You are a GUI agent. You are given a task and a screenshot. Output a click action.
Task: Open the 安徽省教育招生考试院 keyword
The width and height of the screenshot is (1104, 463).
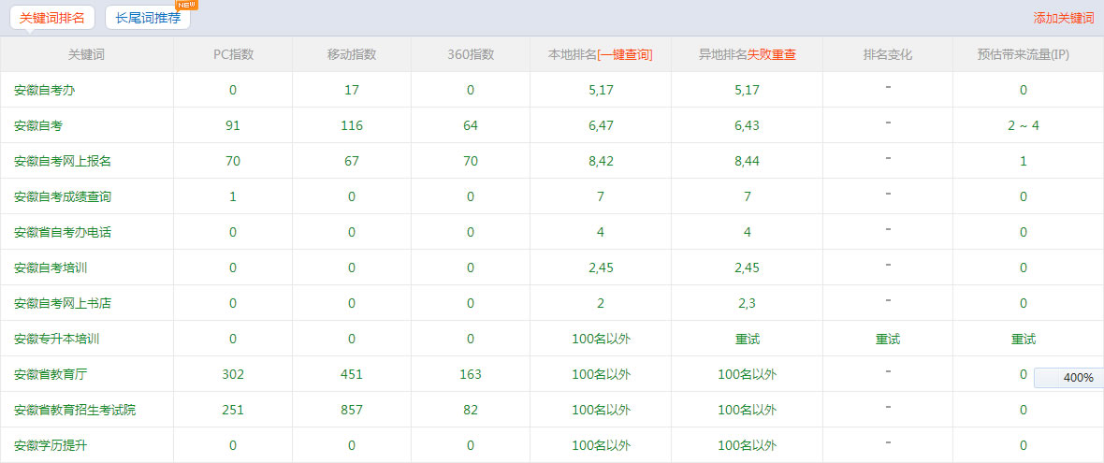(75, 410)
